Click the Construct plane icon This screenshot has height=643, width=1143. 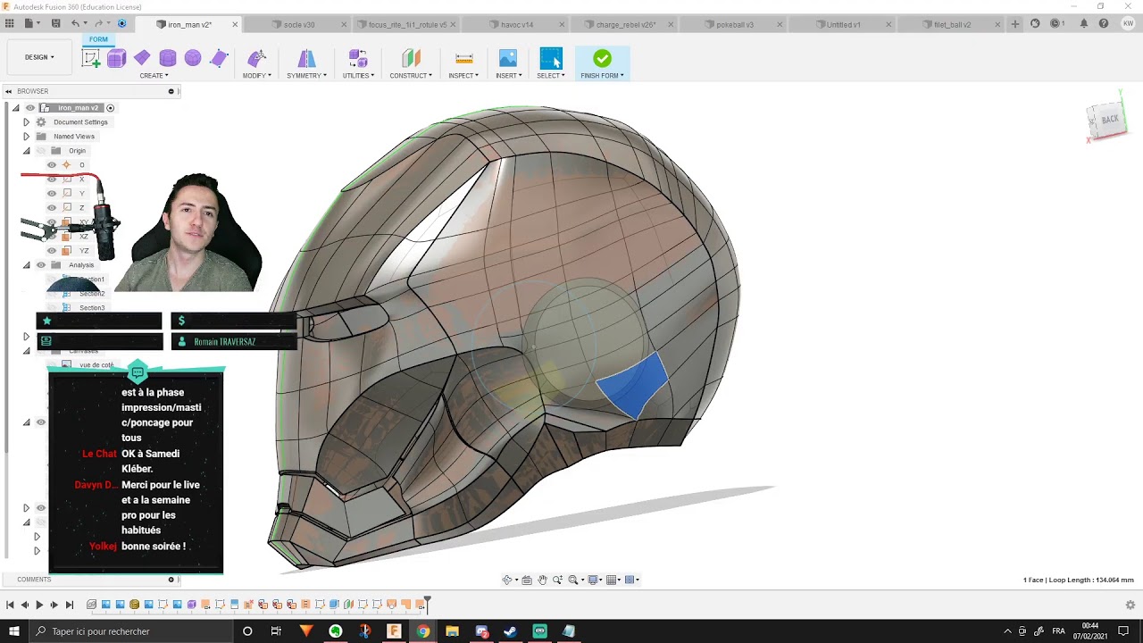coord(411,59)
